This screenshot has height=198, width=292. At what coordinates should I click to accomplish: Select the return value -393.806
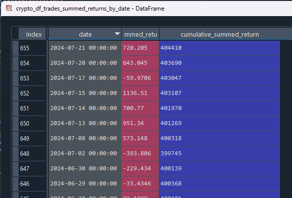(x=140, y=154)
